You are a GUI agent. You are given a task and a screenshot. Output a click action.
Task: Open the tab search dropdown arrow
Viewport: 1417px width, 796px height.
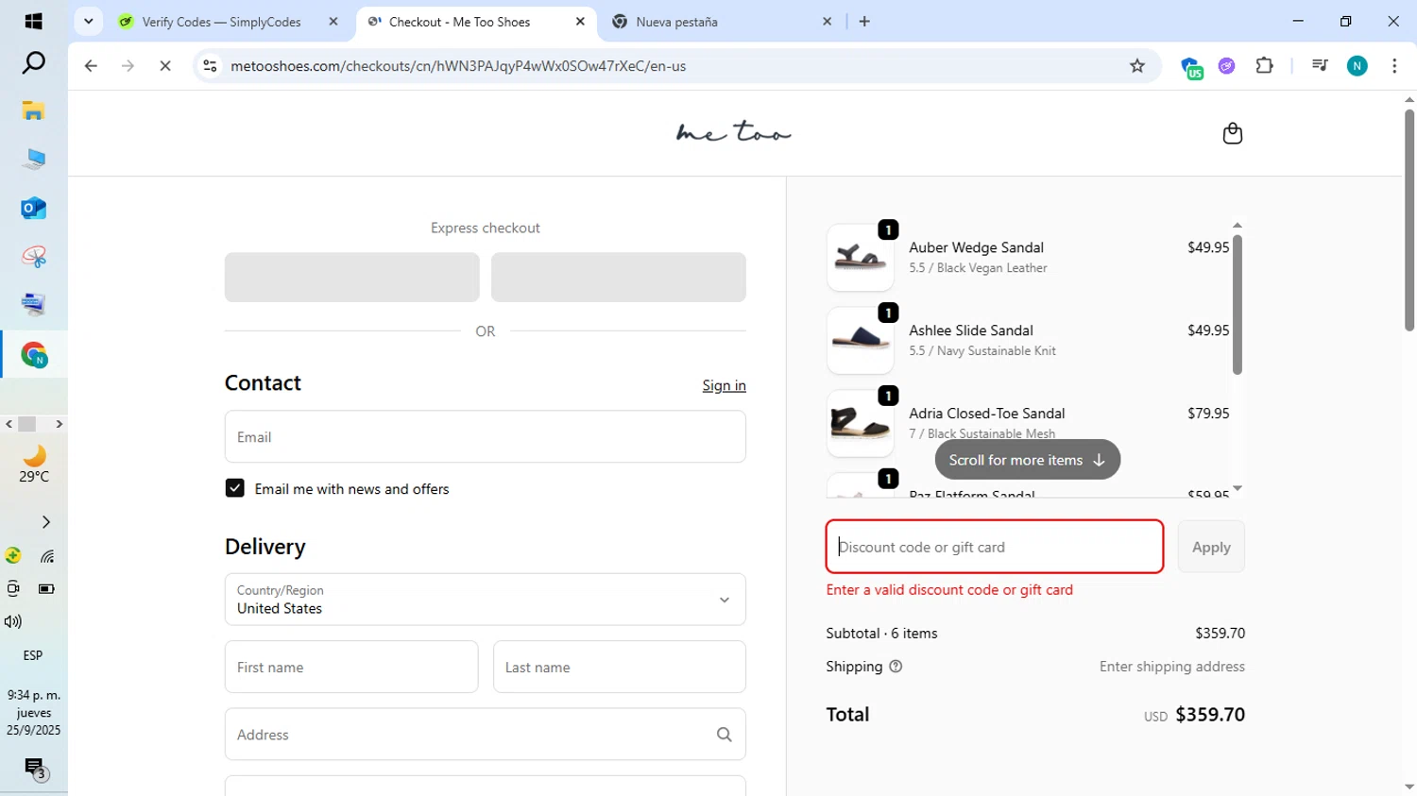(88, 21)
